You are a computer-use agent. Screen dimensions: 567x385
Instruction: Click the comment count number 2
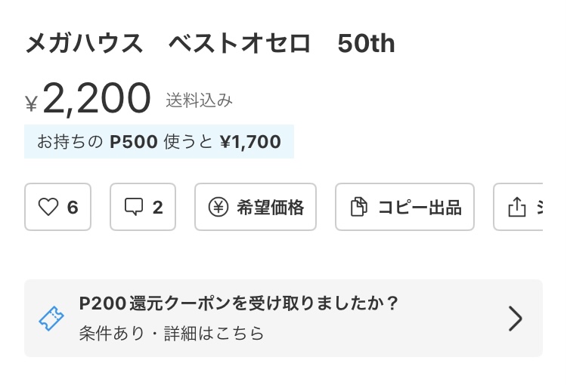[x=157, y=208]
